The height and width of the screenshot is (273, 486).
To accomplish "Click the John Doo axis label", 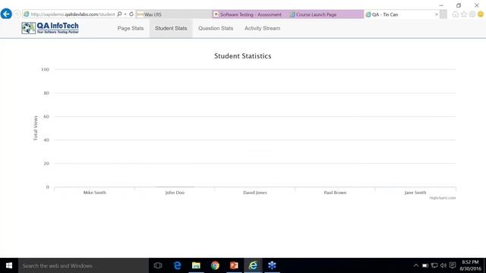I will click(x=175, y=193).
